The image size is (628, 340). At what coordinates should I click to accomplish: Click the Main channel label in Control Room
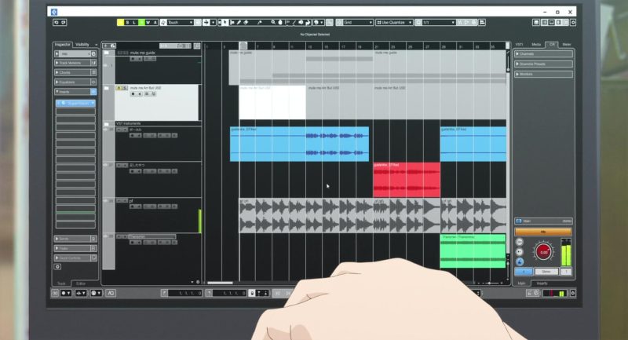point(527,221)
